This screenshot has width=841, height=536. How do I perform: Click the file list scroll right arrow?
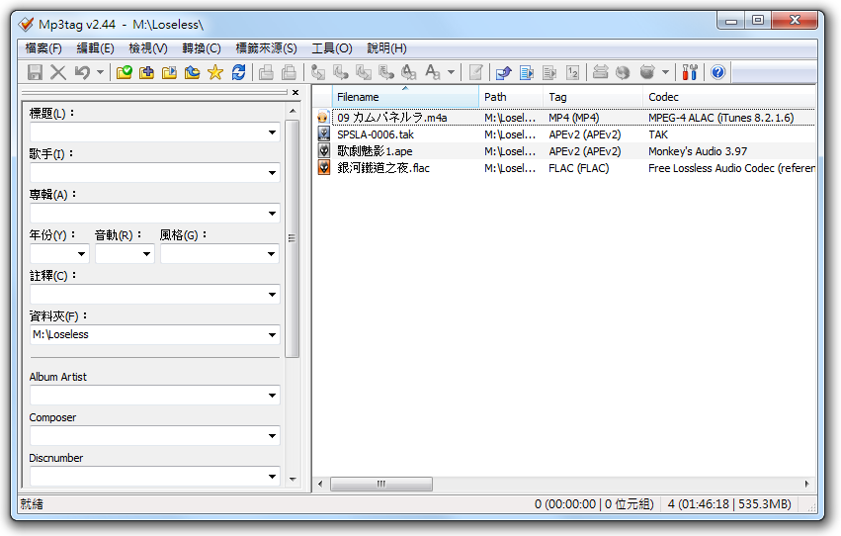coord(807,484)
